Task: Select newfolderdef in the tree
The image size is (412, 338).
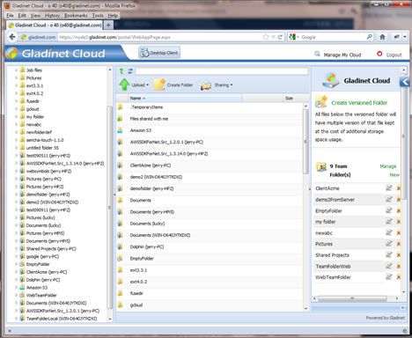Action: (x=39, y=132)
